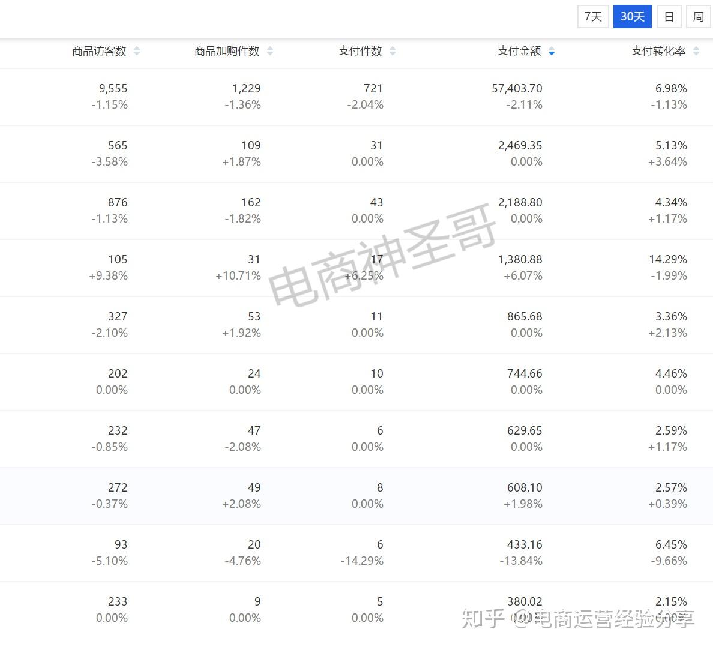This screenshot has width=713, height=647.
Task: Select visitor count value 9,555
Action: point(113,88)
